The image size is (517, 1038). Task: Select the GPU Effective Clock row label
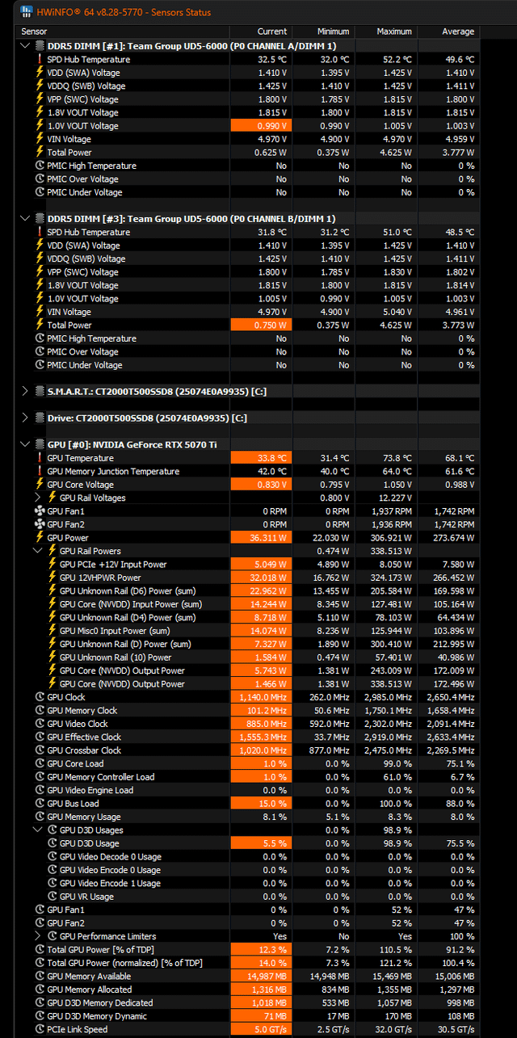[84, 738]
